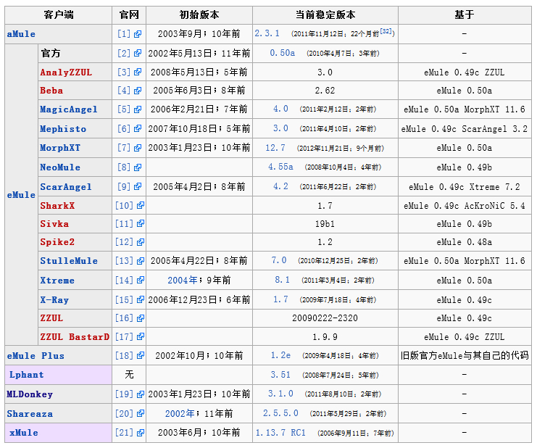Open the 2004年 link in Xtreme row
The image size is (537, 448).
[x=183, y=280]
